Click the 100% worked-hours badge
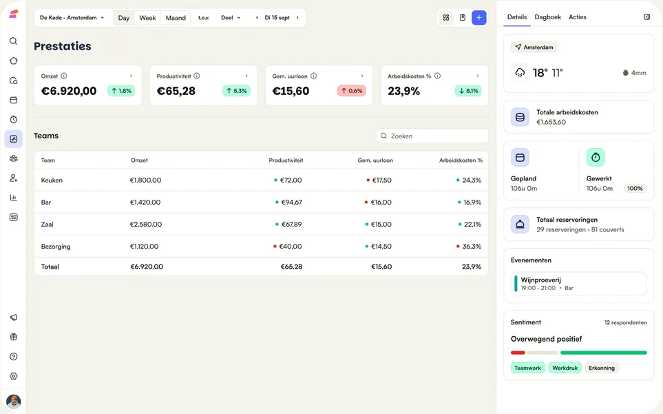This screenshot has width=663, height=414. [x=635, y=189]
